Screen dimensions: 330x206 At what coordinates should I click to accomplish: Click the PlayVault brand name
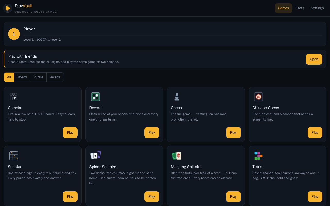(24, 6)
